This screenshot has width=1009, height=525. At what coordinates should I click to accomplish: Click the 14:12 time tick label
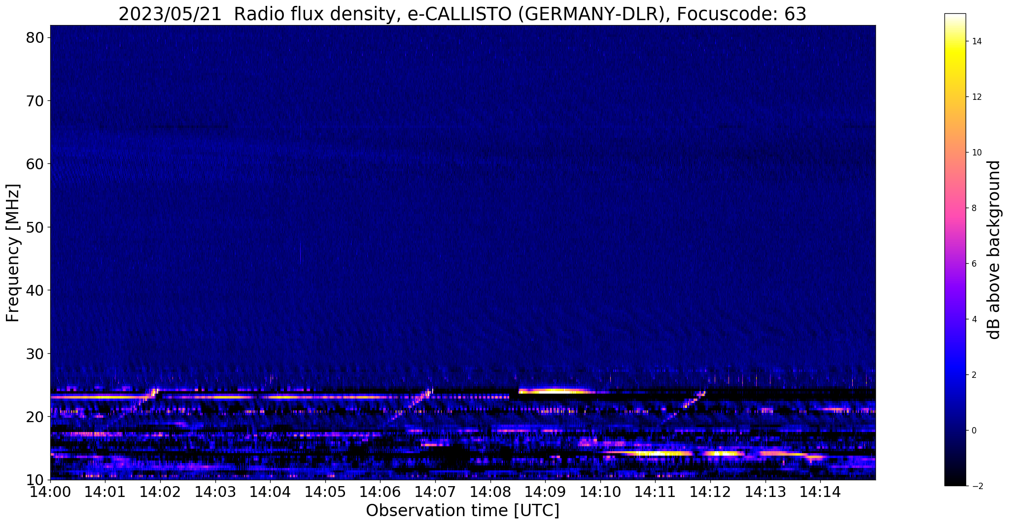point(710,492)
